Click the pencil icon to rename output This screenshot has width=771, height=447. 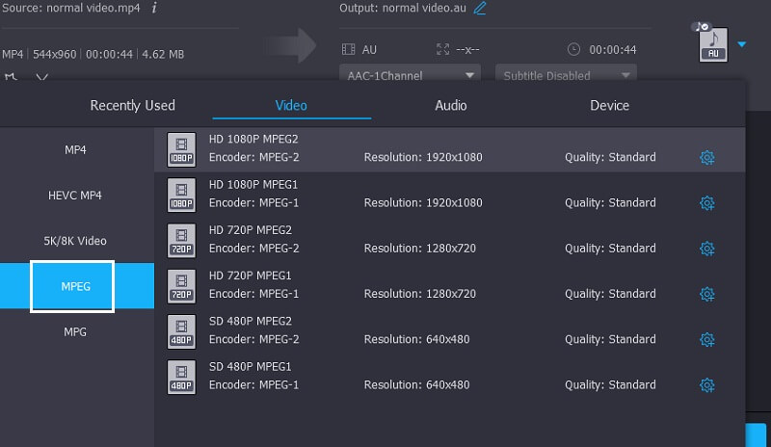(x=480, y=9)
